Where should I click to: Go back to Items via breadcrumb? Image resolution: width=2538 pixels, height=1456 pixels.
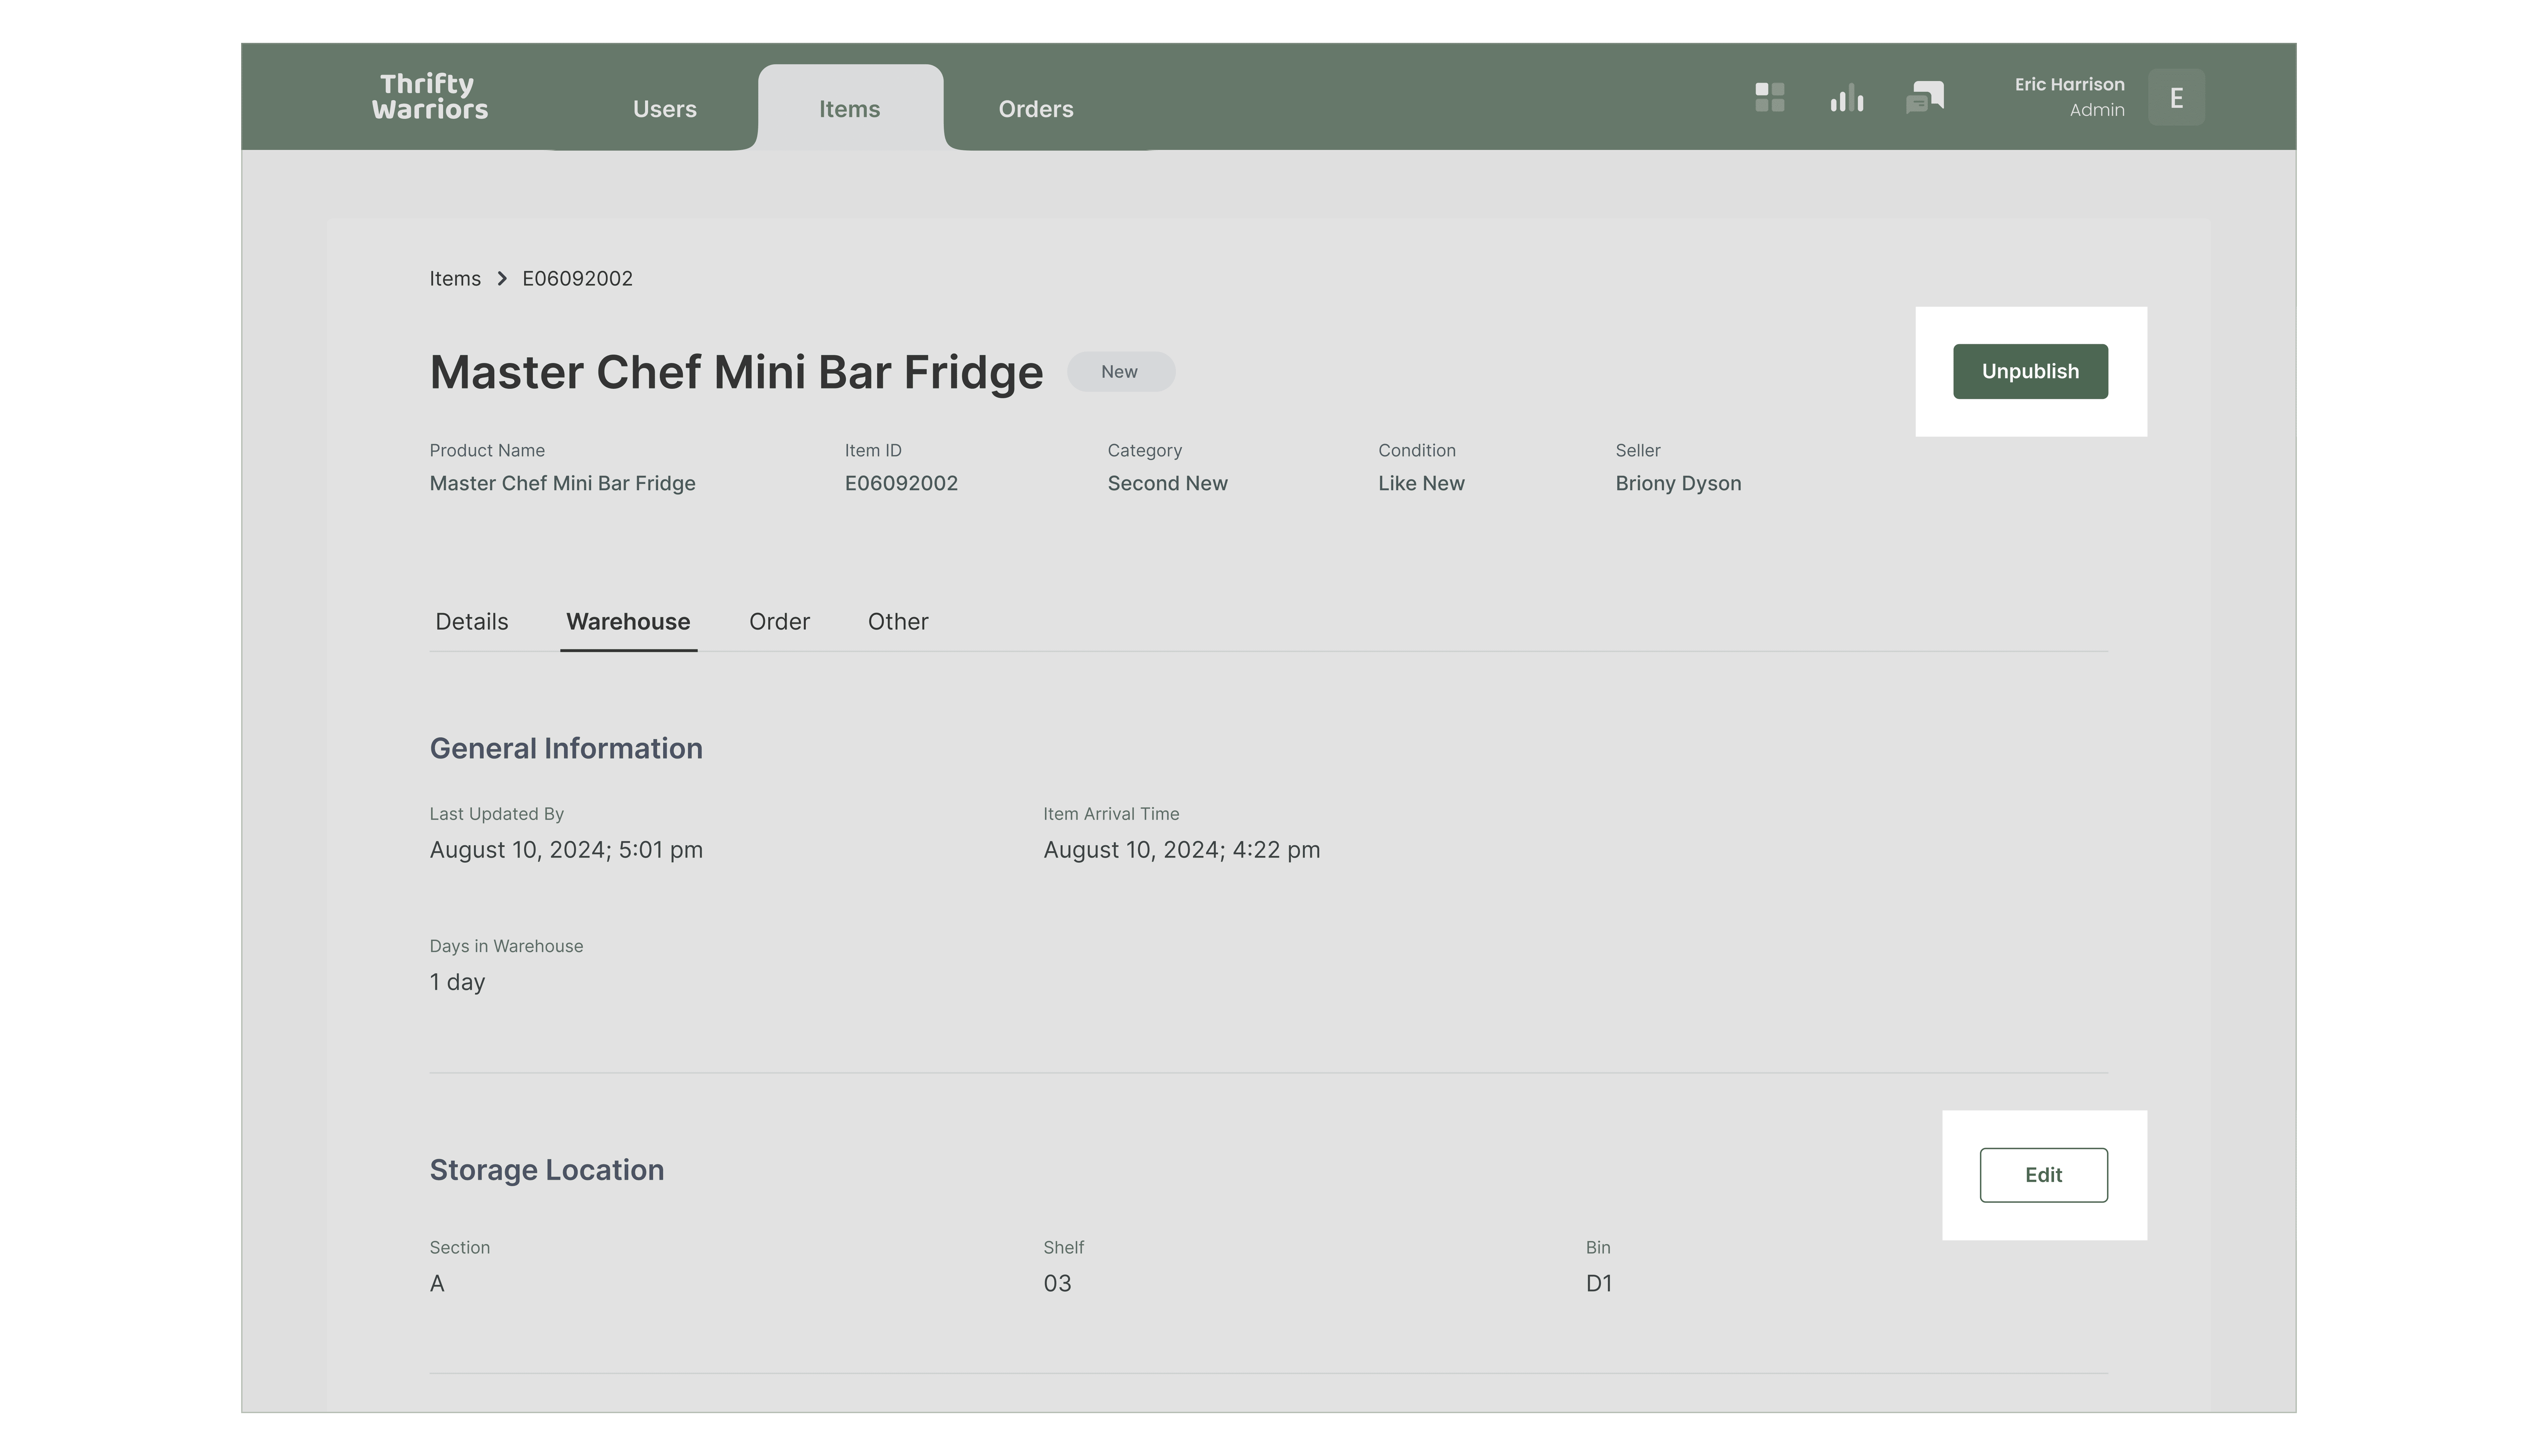pyautogui.click(x=455, y=279)
